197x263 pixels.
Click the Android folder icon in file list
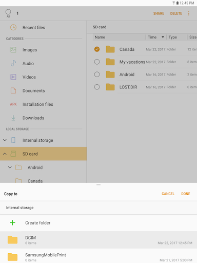coord(110,74)
